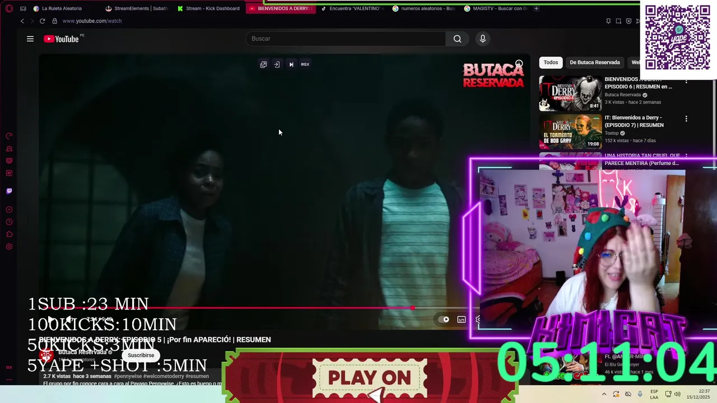Click the progress bar scrubber handle
The image size is (717, 403).
point(413,308)
